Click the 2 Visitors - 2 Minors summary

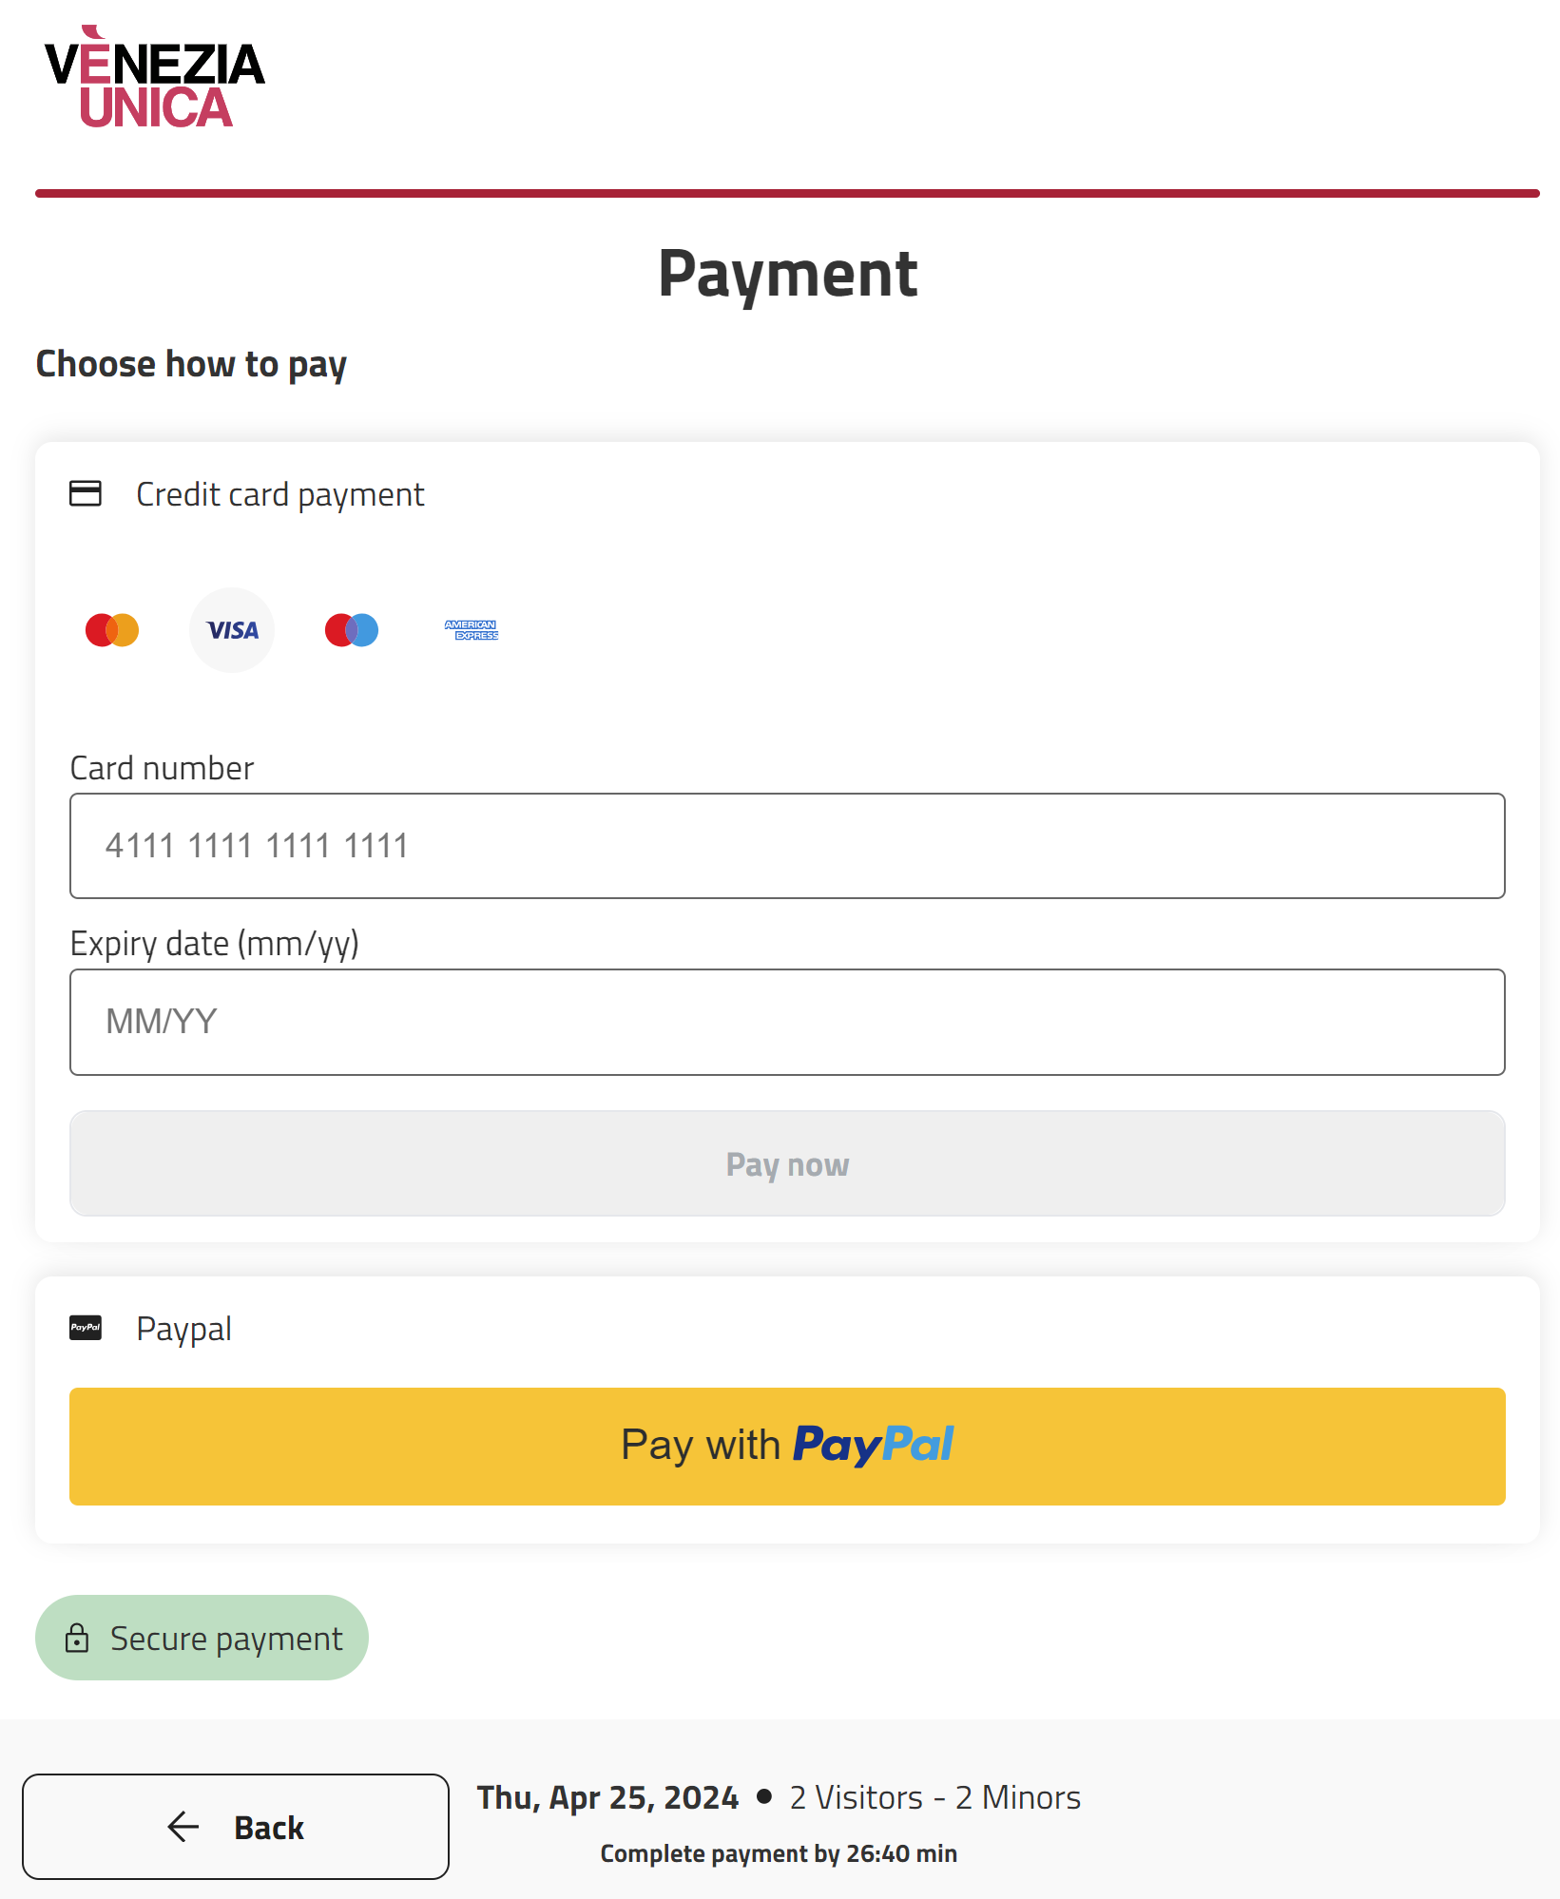934,1797
